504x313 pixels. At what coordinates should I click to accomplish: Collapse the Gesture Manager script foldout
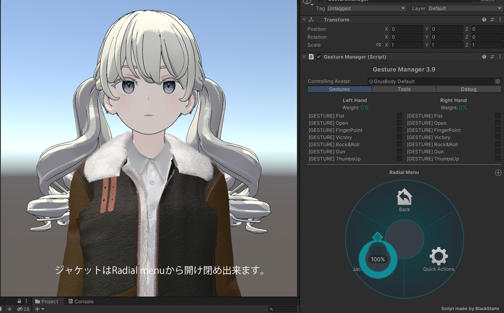pyautogui.click(x=304, y=57)
